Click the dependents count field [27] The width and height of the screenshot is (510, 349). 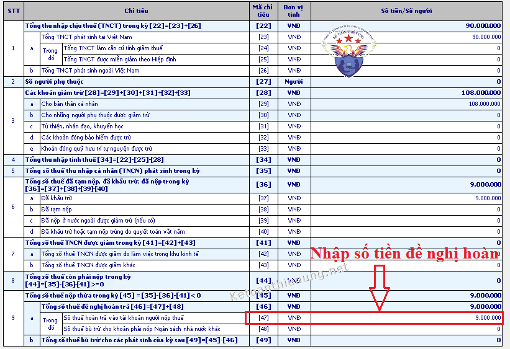pos(406,82)
